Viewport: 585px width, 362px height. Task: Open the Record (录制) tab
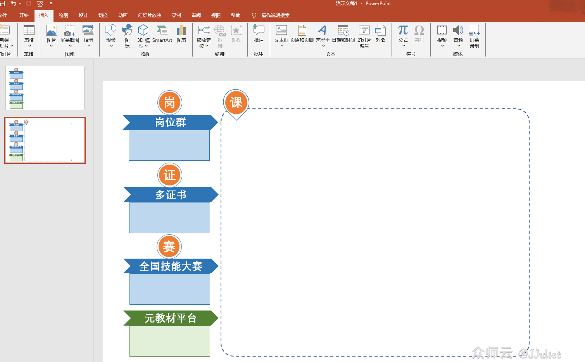176,15
